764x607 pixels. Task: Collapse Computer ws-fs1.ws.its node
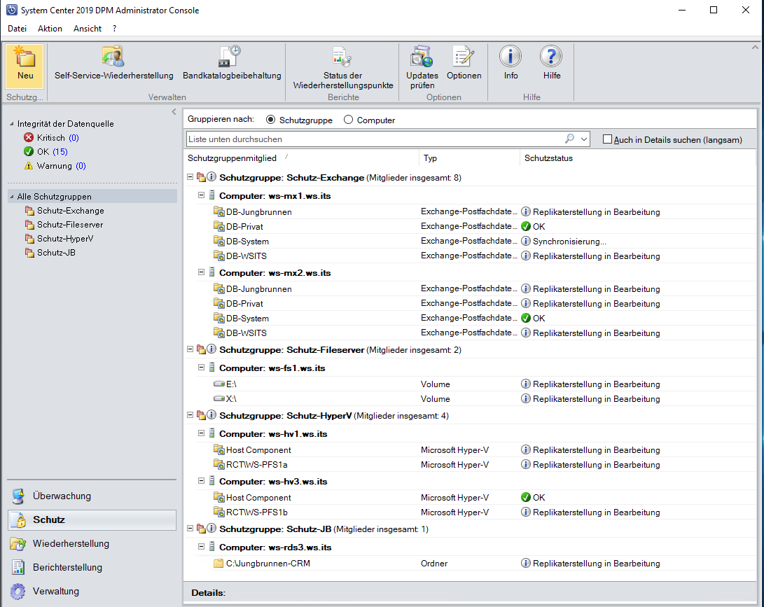(x=201, y=368)
